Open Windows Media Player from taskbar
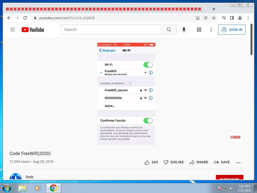The width and height of the screenshot is (257, 193). tap(37, 188)
